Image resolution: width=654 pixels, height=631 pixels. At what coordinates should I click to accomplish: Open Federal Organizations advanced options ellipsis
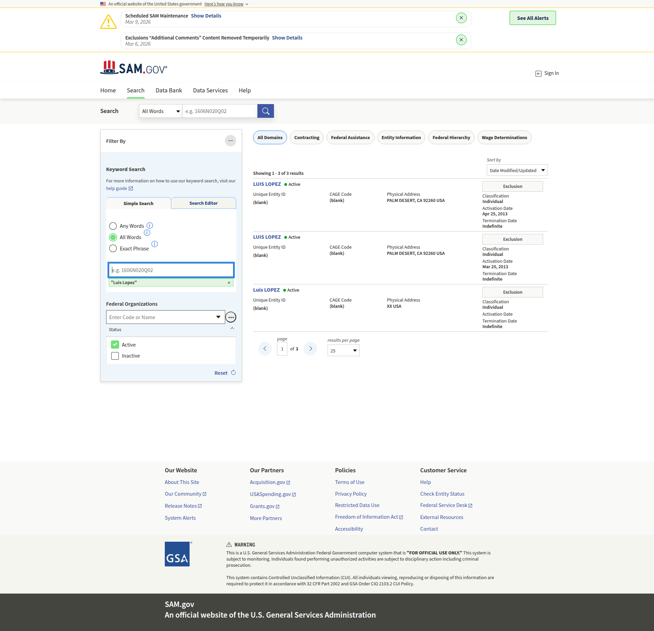pyautogui.click(x=231, y=317)
